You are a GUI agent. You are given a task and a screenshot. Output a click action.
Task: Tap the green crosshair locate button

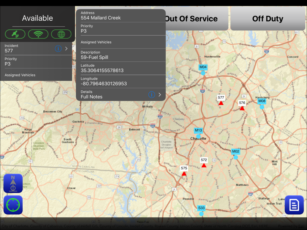click(13, 205)
